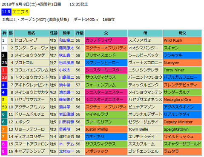Open jockey link 池添謙一
This screenshot has width=204, height=157.
66,92
